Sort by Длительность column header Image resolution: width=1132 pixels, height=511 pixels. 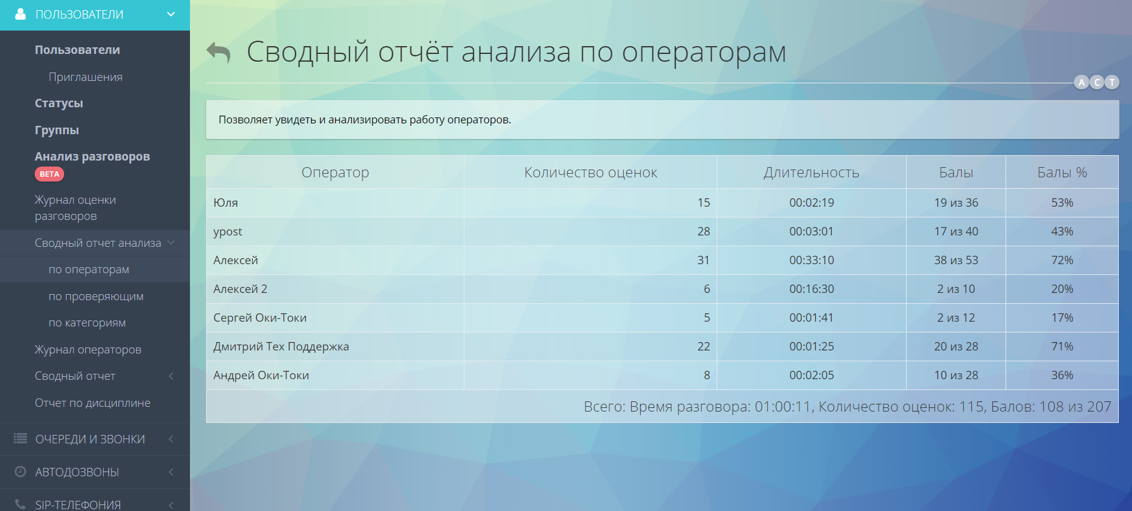[811, 173]
